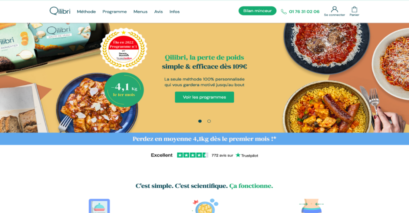This screenshot has width=409, height=213.
Task: Click the pasta bowl illustration icon
Action: [205, 206]
